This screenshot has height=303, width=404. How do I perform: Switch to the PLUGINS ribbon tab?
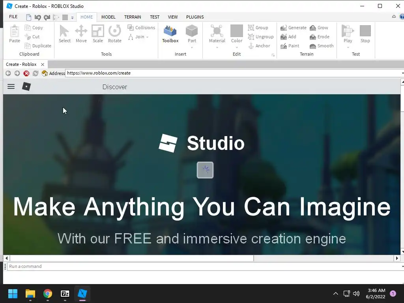click(195, 17)
